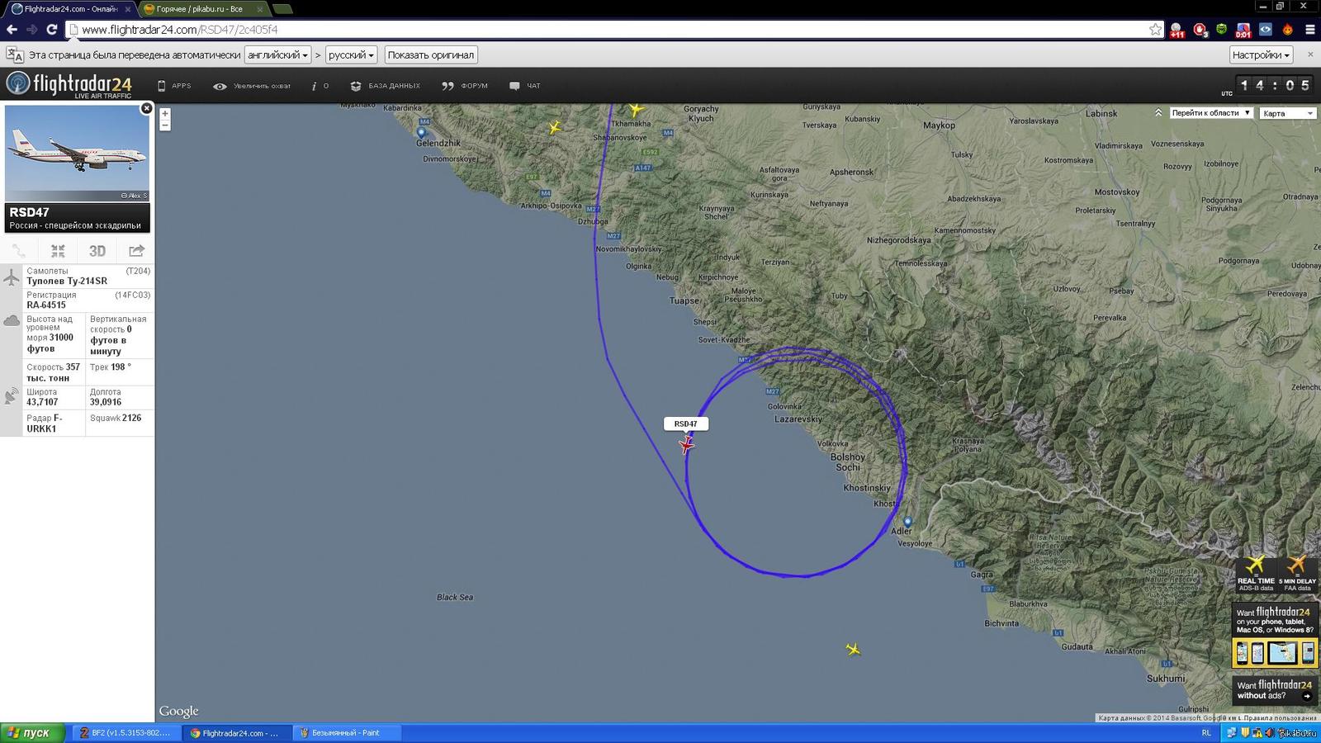Click the browser forward arrow

(32, 30)
